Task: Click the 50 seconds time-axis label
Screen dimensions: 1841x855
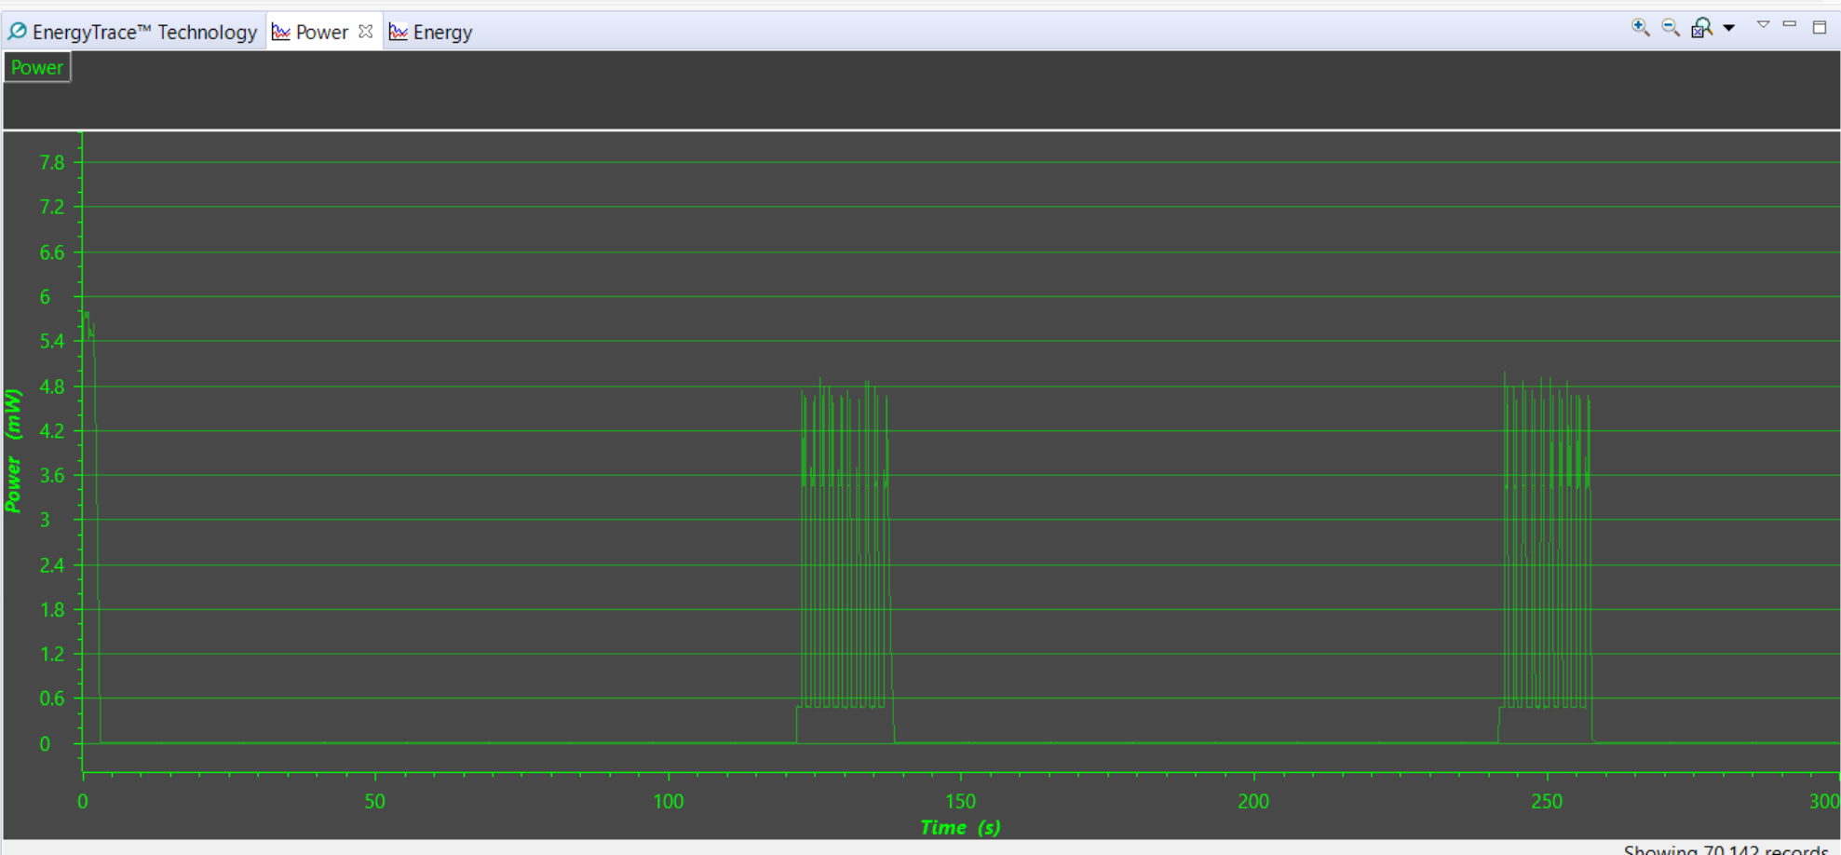Action: point(374,801)
